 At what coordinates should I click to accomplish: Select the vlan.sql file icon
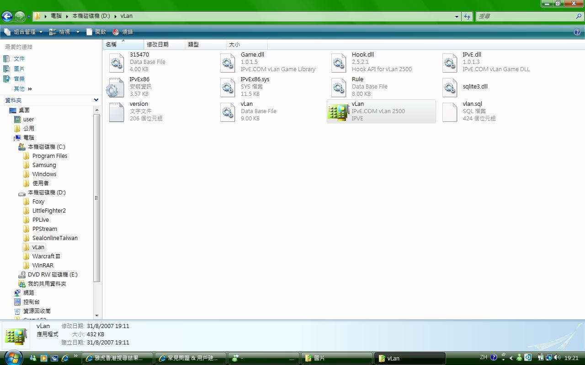tap(450, 112)
